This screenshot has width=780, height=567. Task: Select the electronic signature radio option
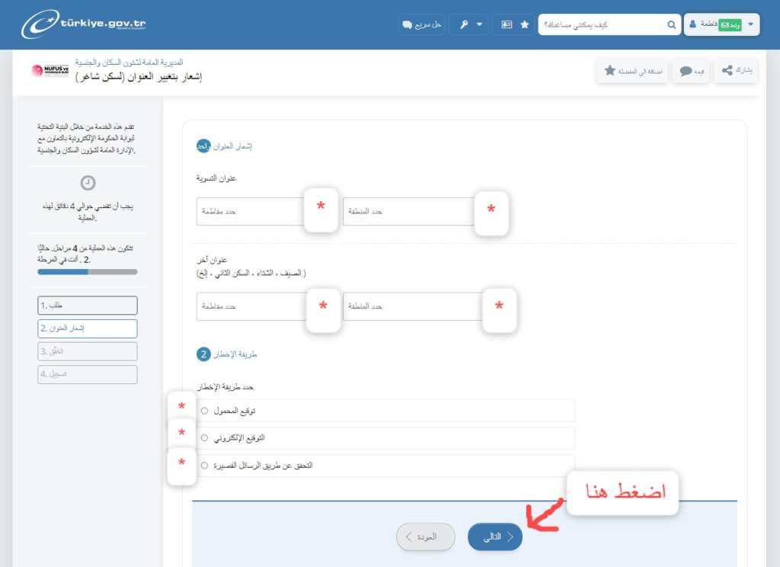[203, 439]
